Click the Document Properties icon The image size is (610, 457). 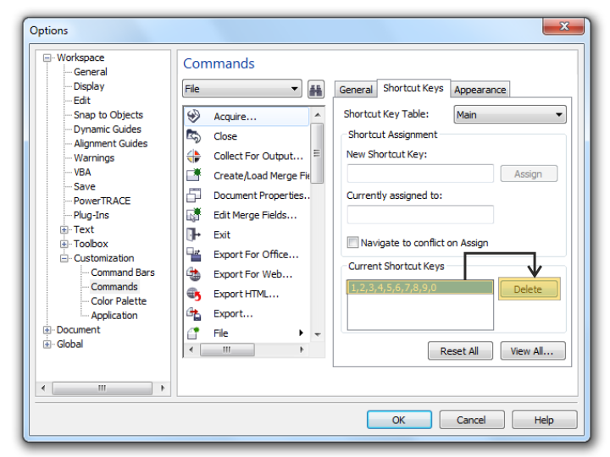pos(194,195)
